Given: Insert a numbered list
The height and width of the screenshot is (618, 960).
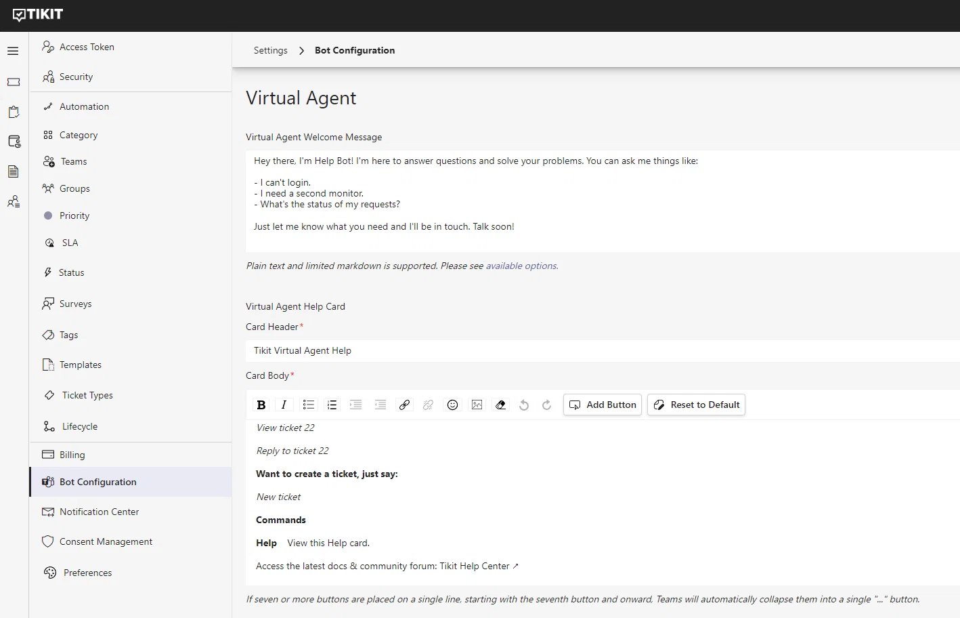Looking at the screenshot, I should (x=332, y=405).
